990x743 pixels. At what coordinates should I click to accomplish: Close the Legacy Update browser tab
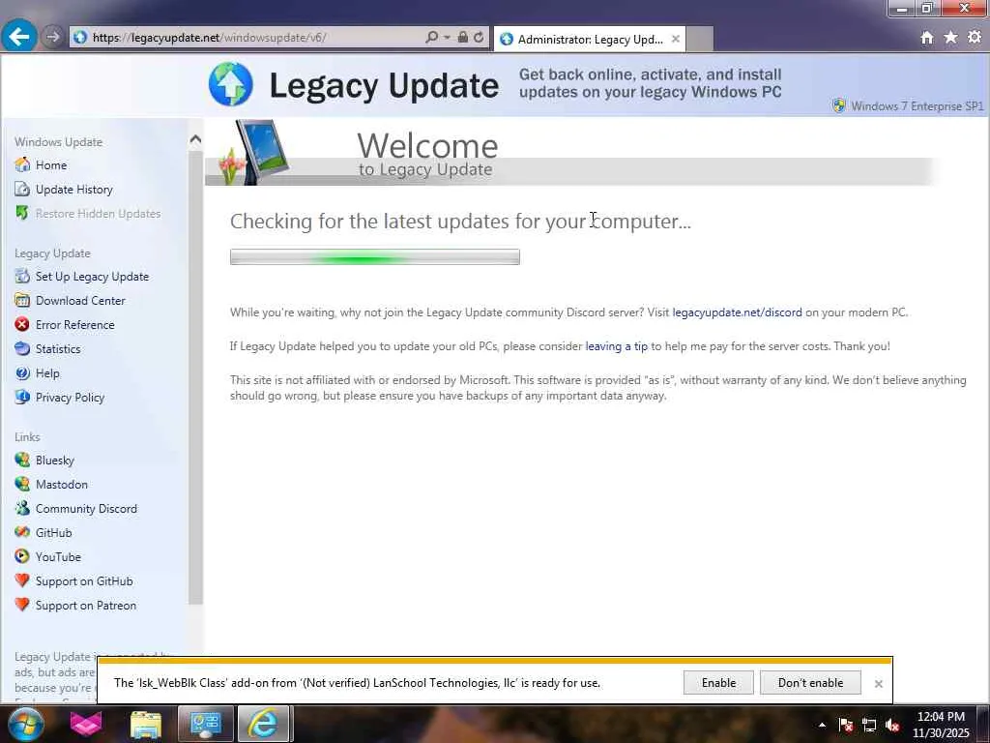676,39
